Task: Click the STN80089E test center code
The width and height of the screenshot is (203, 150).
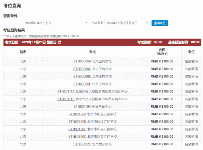Action: (82, 84)
